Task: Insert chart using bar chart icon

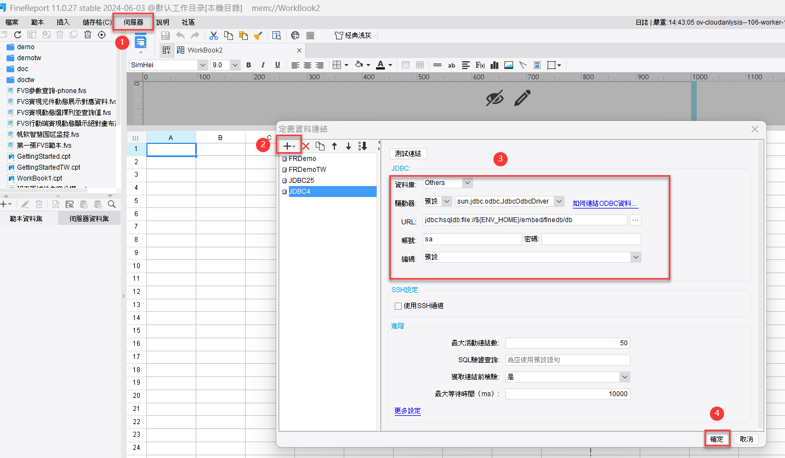Action: coord(494,65)
